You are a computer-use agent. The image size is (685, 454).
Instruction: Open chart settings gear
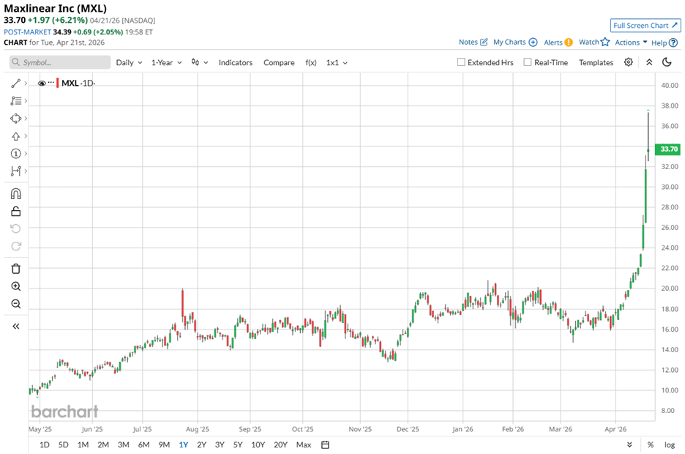click(x=628, y=62)
